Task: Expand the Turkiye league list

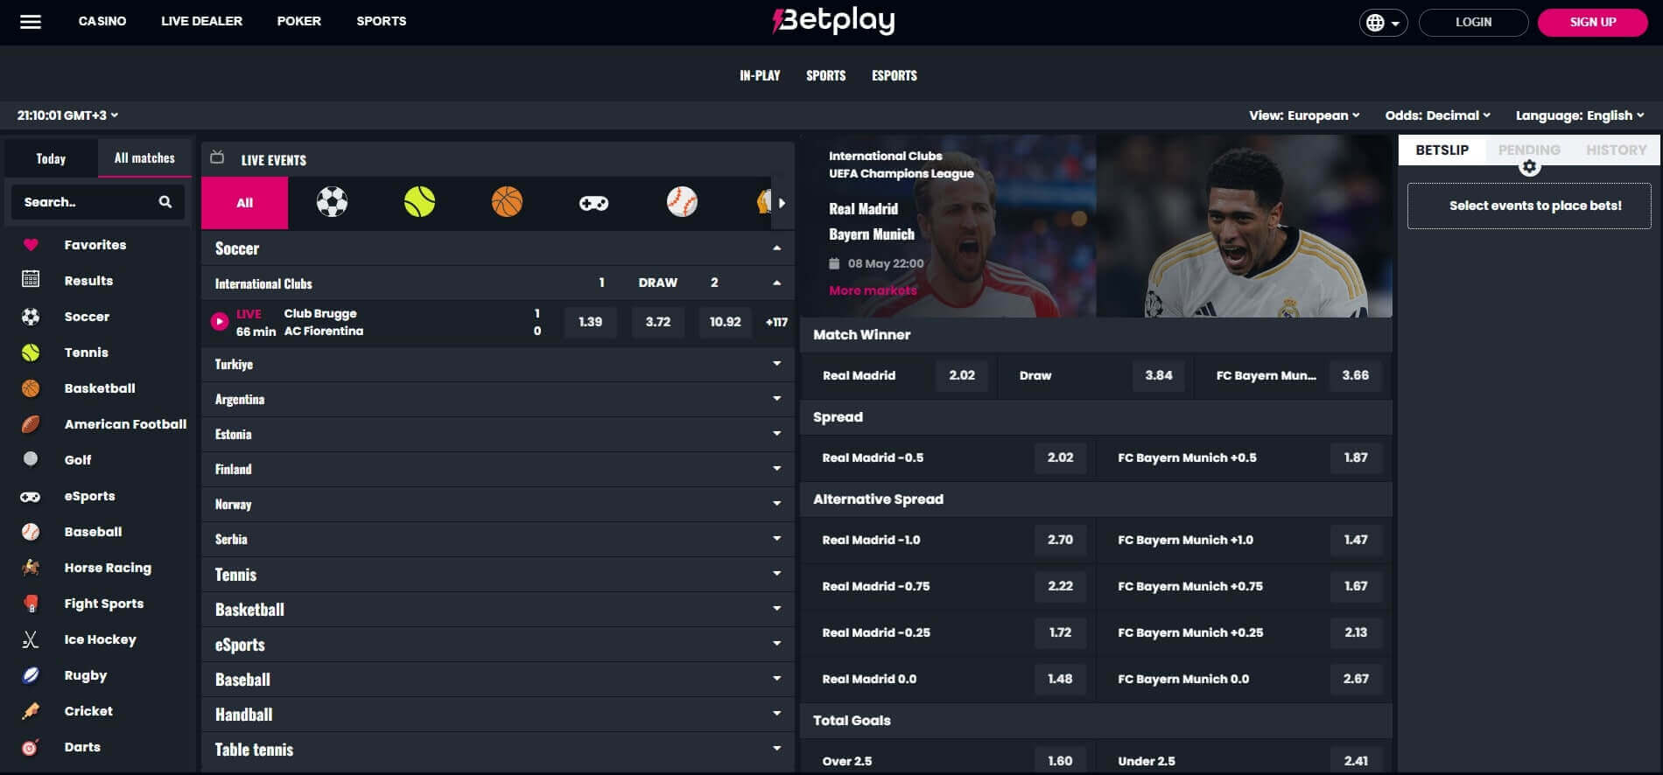Action: (775, 365)
